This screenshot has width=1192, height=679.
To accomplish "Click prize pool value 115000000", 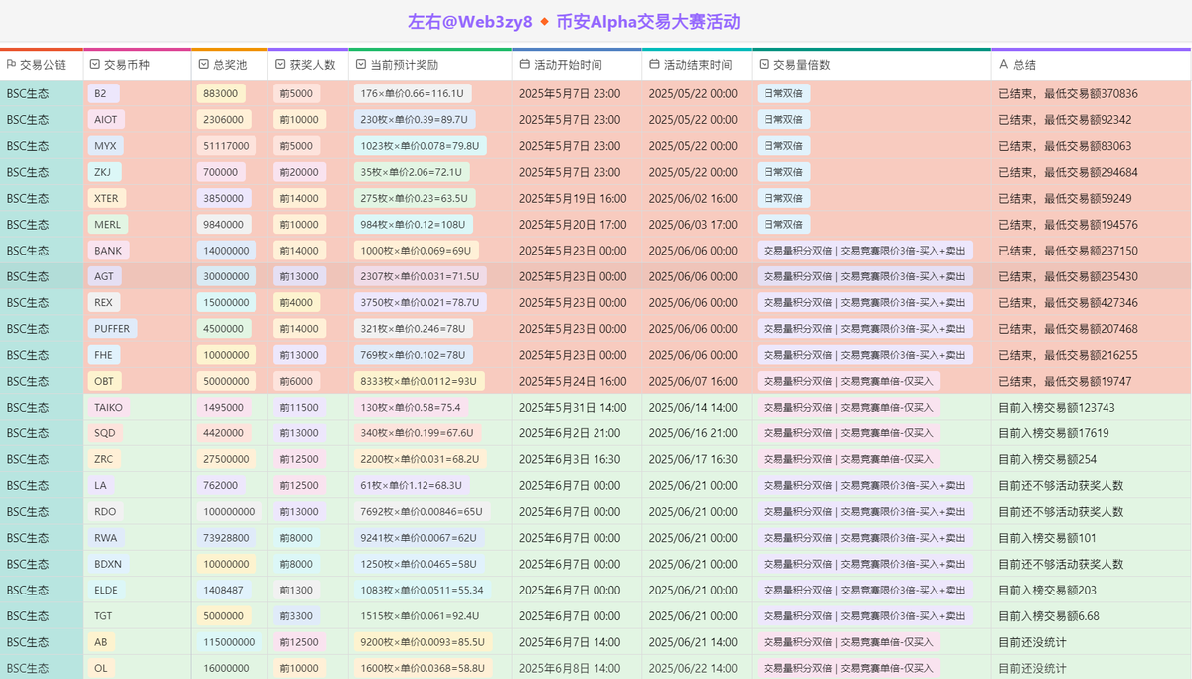I will click(x=229, y=642).
